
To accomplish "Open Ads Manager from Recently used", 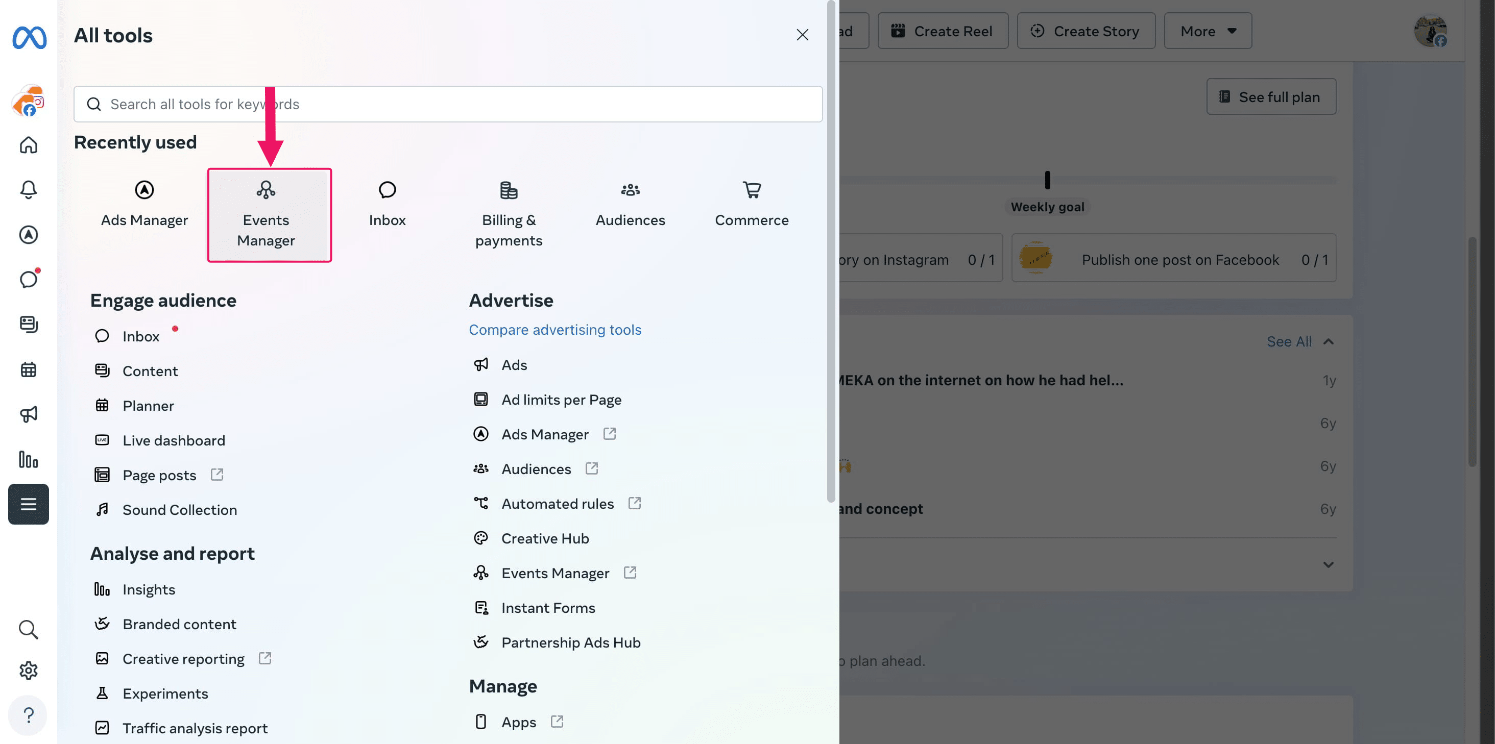I will point(144,203).
